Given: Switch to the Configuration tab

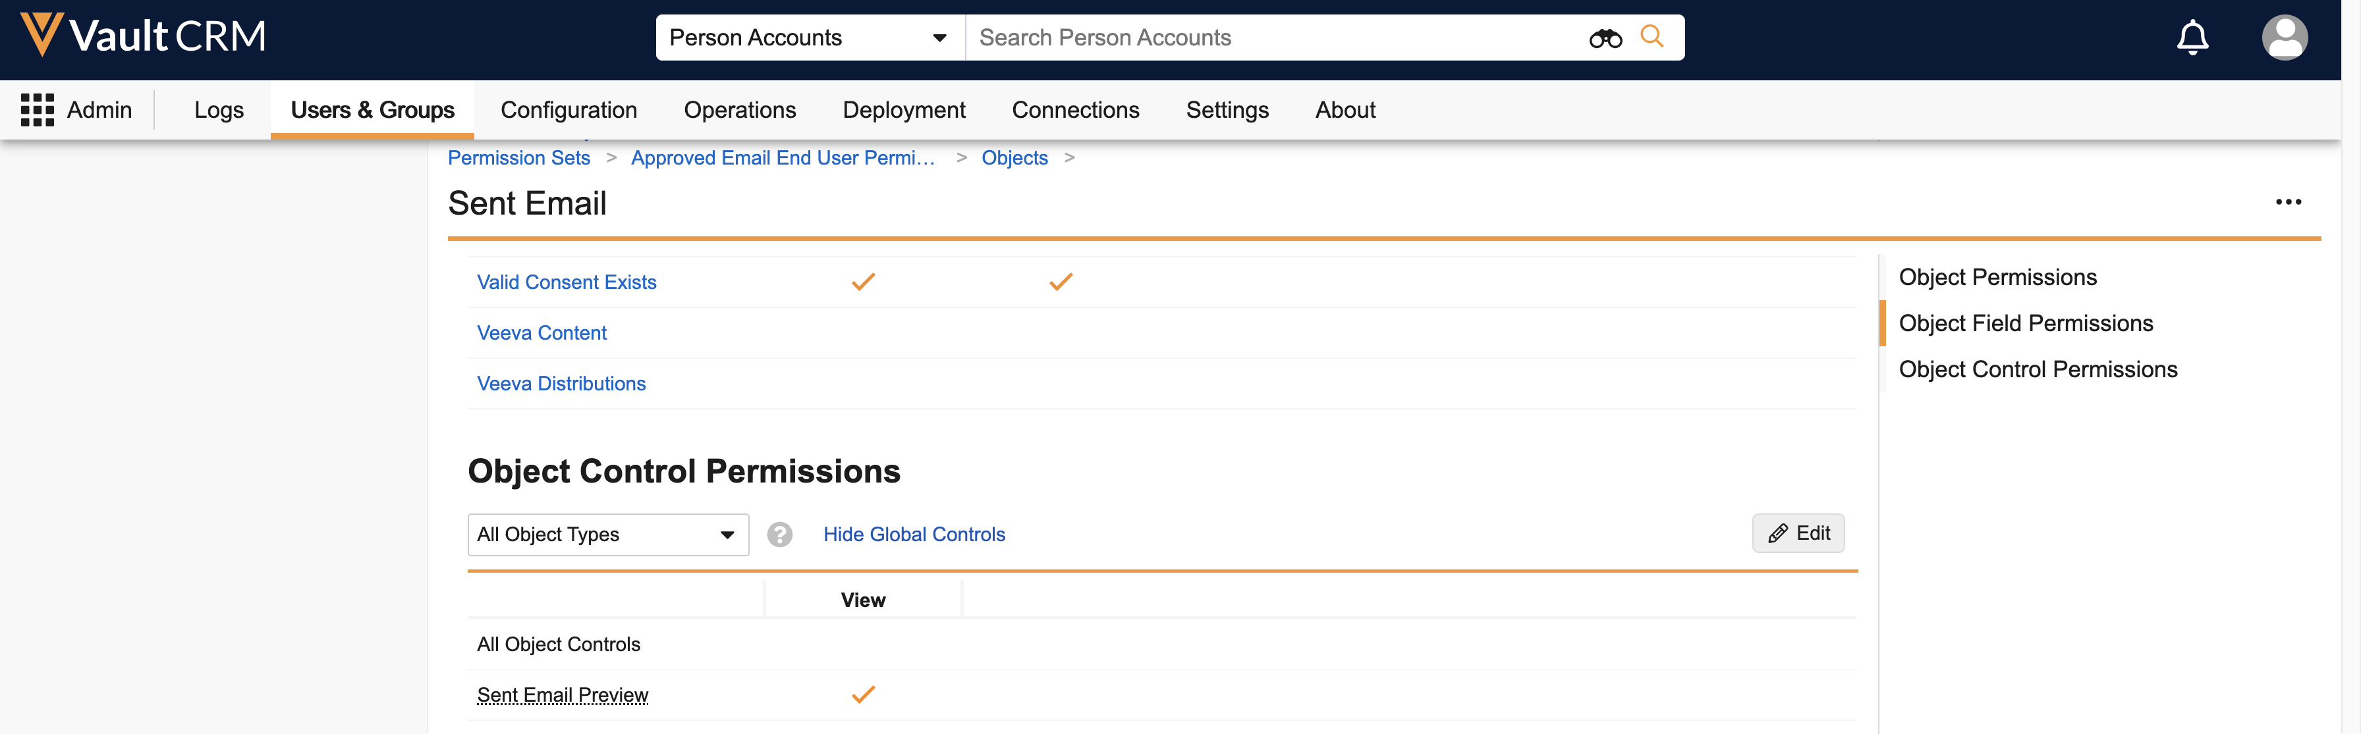Looking at the screenshot, I should coord(569,110).
